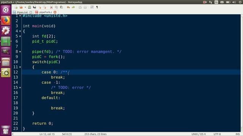Click on 'return 0;' statement

(x=43, y=124)
